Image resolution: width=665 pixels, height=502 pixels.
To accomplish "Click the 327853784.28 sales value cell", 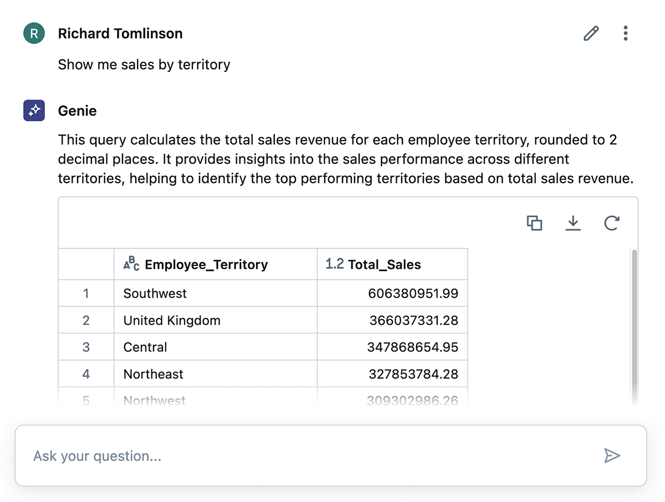I will (x=413, y=374).
